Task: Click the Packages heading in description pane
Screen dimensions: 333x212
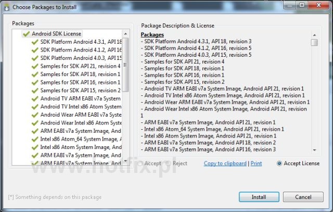Action: [x=152, y=35]
